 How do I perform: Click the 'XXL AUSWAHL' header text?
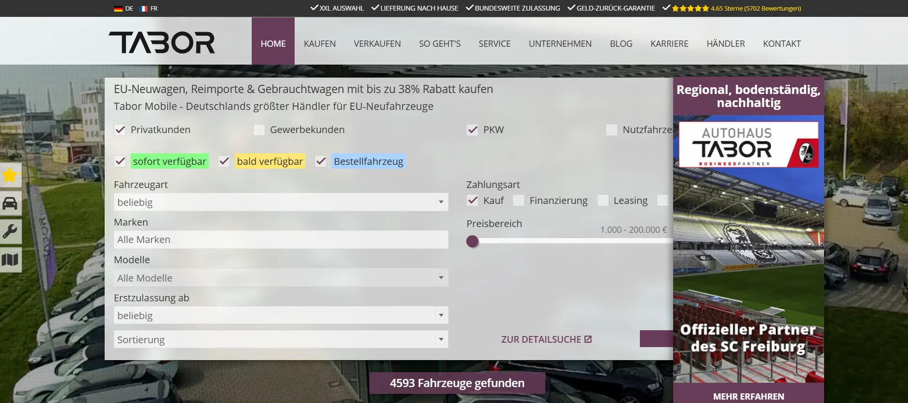[341, 8]
